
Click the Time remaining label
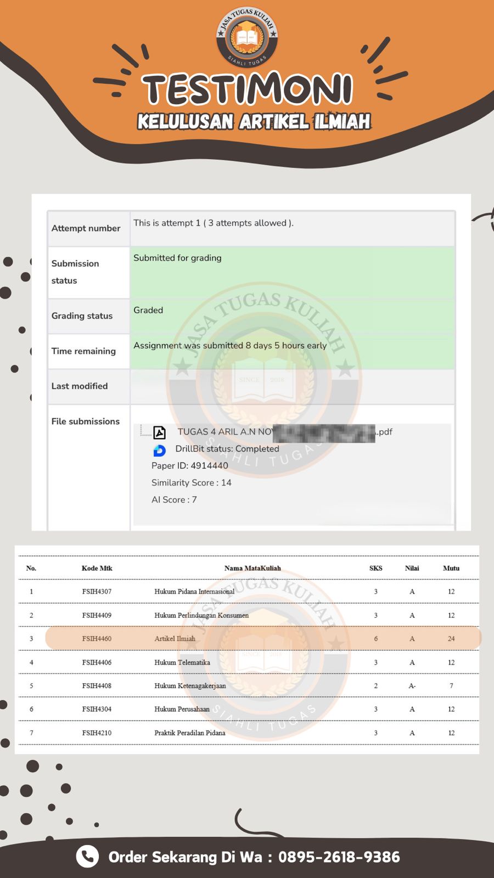pos(83,351)
